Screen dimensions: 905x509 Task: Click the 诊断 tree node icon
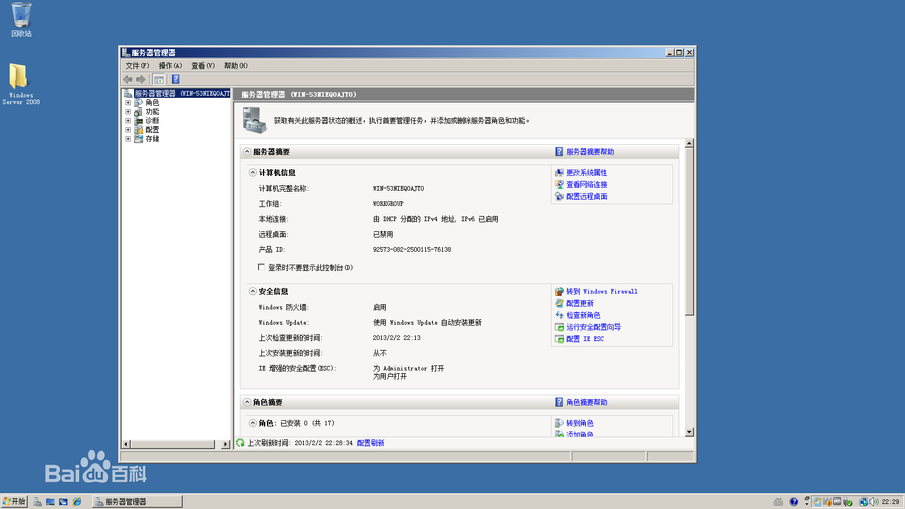click(x=139, y=120)
